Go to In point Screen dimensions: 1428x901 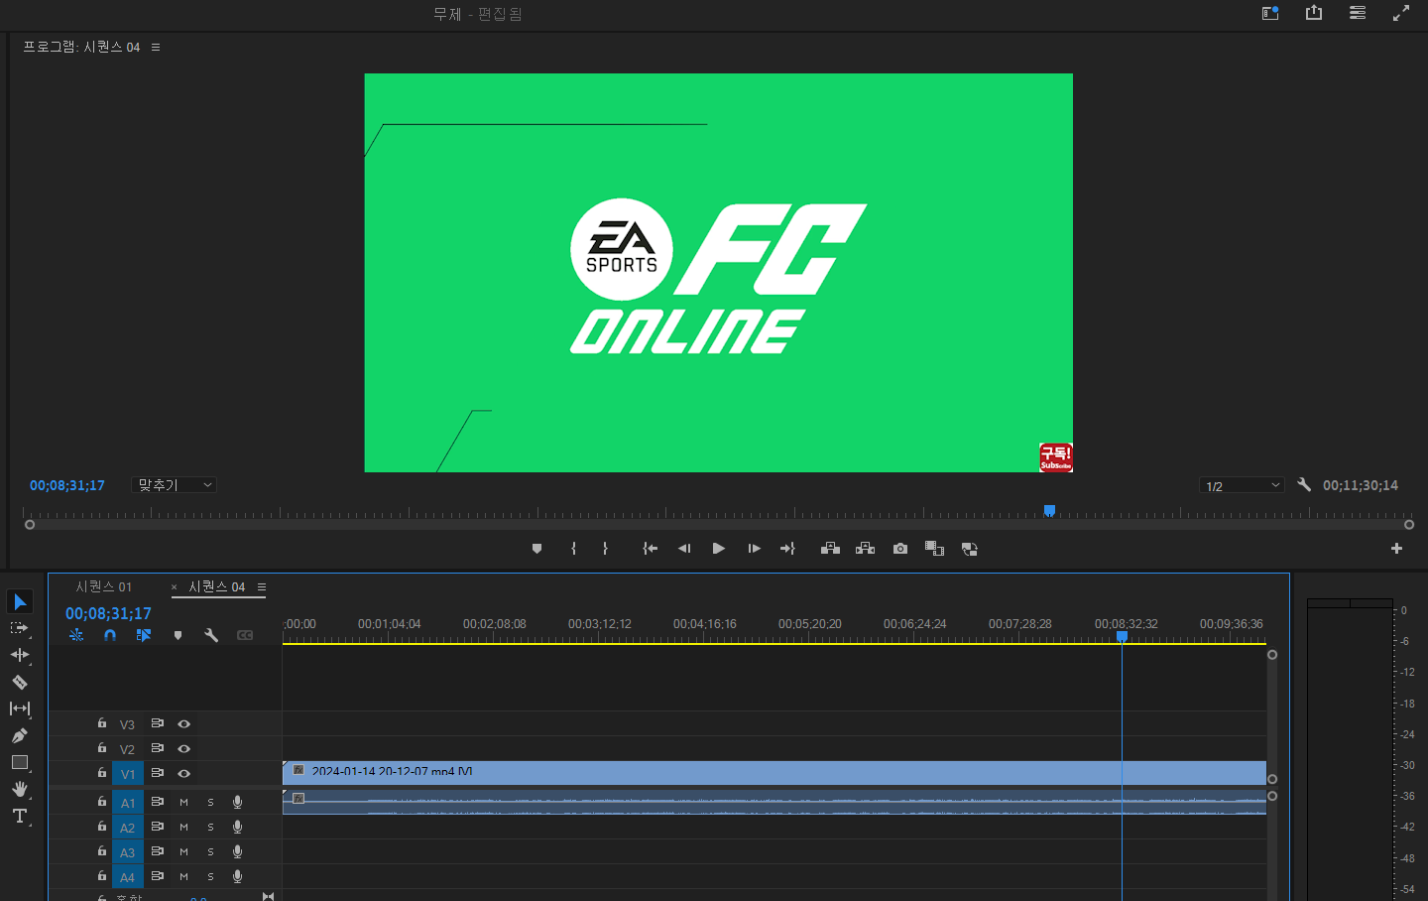click(650, 549)
